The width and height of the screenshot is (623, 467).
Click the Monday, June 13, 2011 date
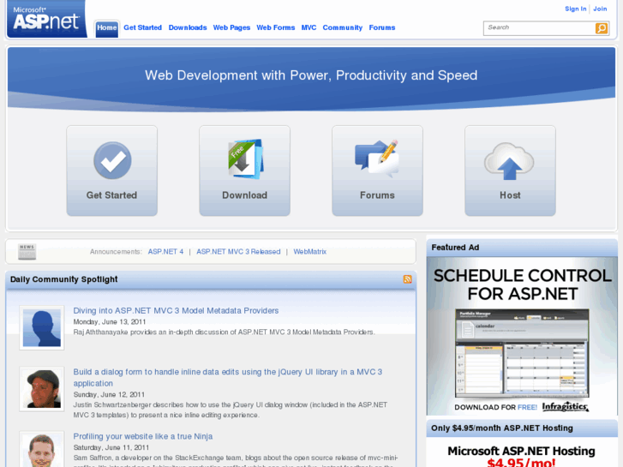click(x=110, y=321)
